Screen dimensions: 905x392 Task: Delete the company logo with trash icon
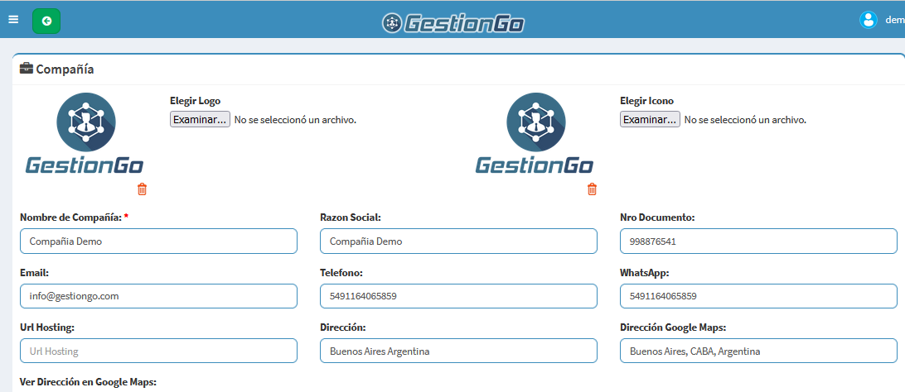click(x=142, y=189)
